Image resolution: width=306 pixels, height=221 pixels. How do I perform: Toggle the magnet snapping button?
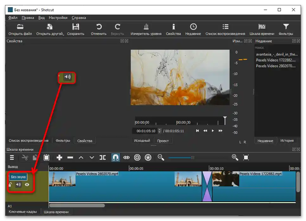(116, 158)
